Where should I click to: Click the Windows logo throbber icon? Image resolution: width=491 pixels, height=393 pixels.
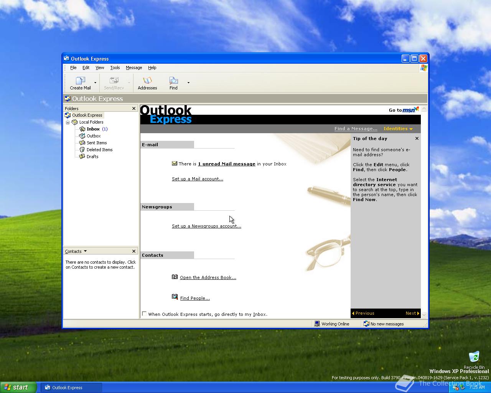(423, 68)
